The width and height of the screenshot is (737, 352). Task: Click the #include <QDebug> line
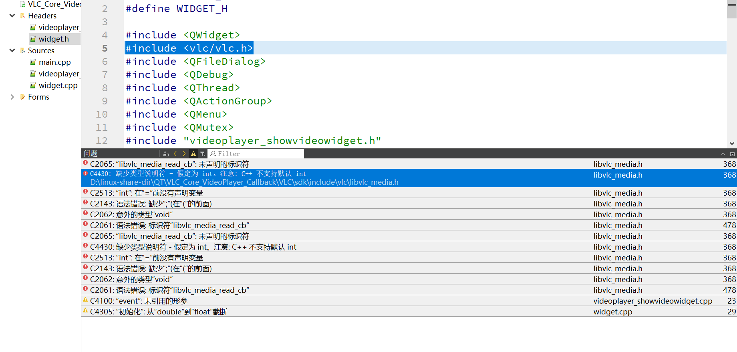click(179, 74)
